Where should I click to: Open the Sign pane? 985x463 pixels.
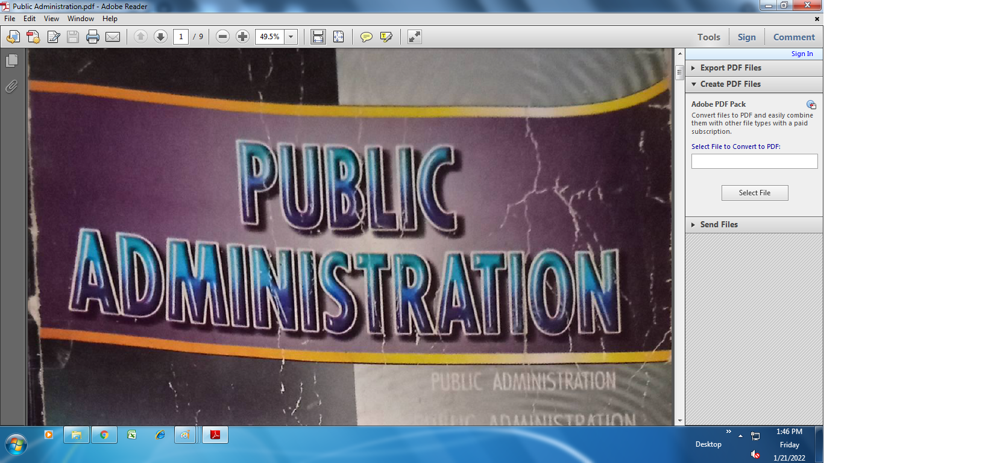click(746, 37)
